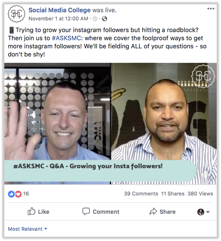Expand the Most Relevant comments sort dropdown
Viewport: 221px width, 241px height.
coord(28,229)
